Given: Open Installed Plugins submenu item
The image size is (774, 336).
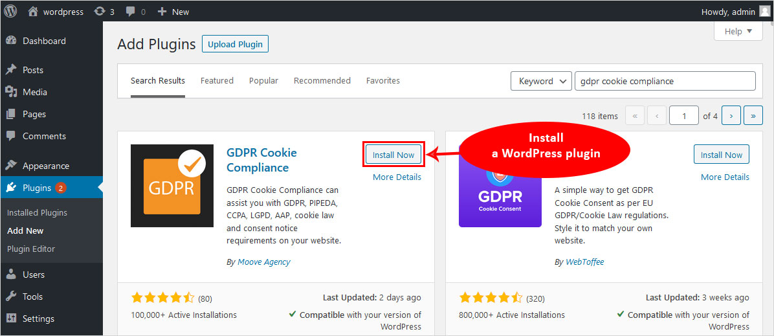Looking at the screenshot, I should pos(37,212).
